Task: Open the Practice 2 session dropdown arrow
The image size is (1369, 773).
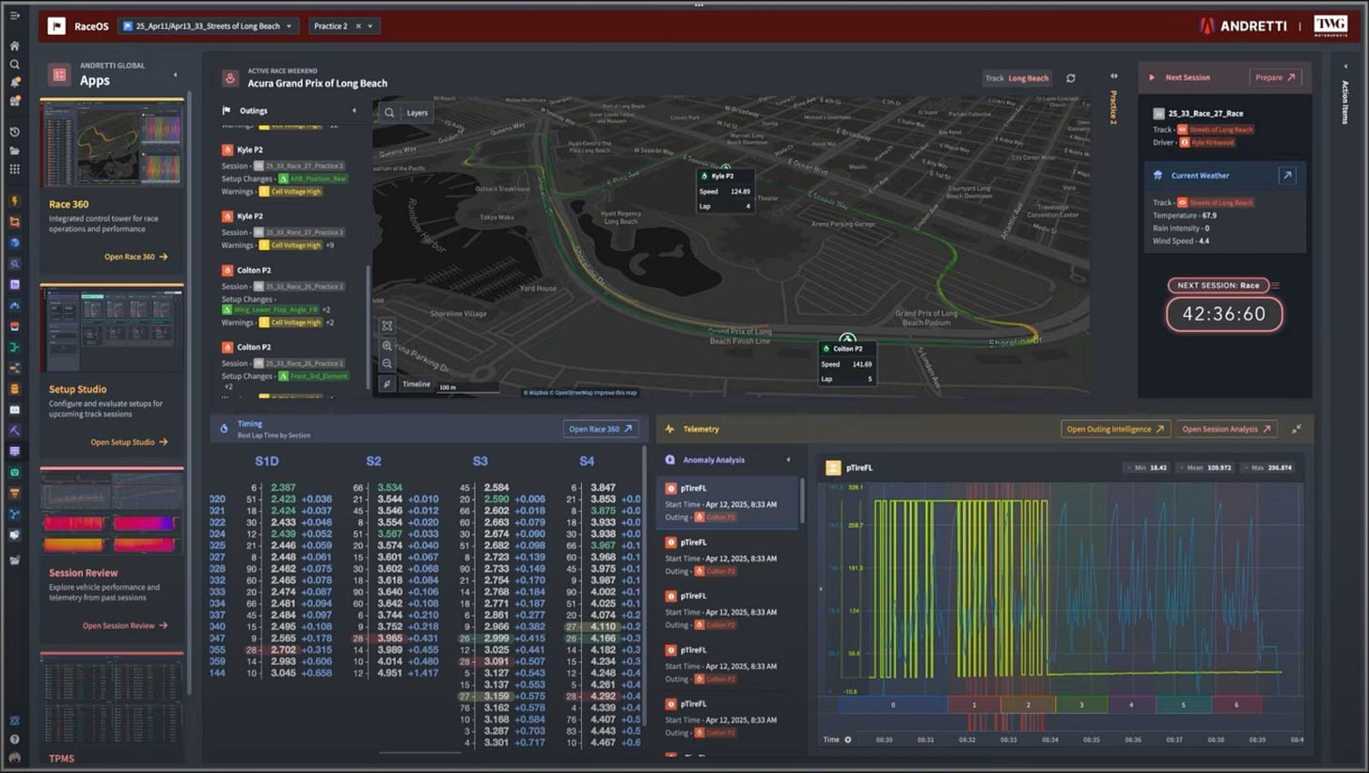Action: coord(370,26)
